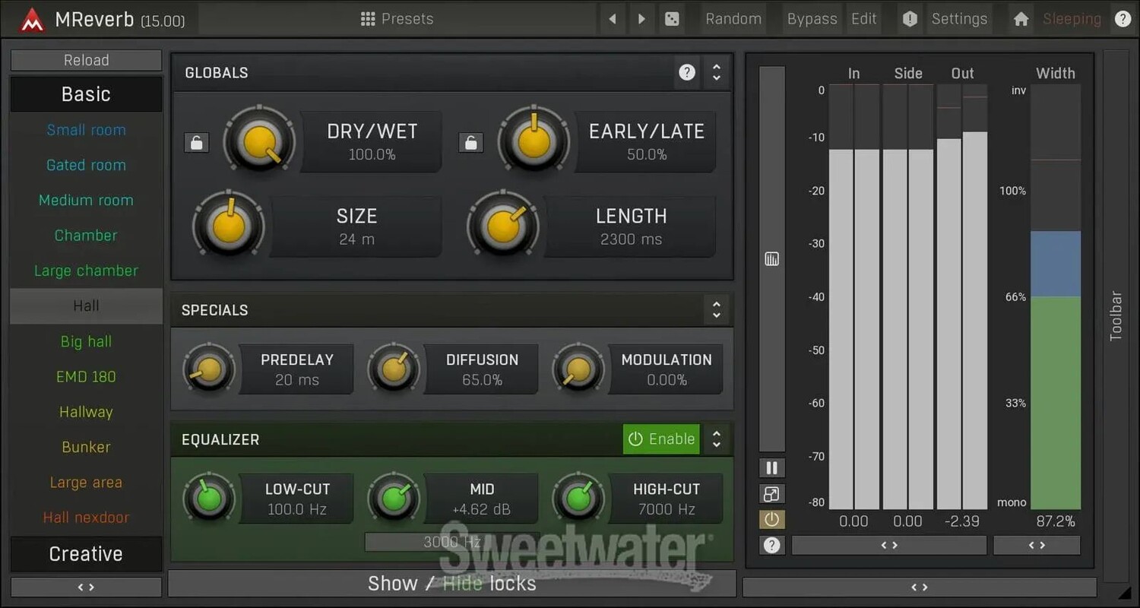Viewport: 1140px width, 608px height.
Task: Select the Creative preset category
Action: (x=86, y=554)
